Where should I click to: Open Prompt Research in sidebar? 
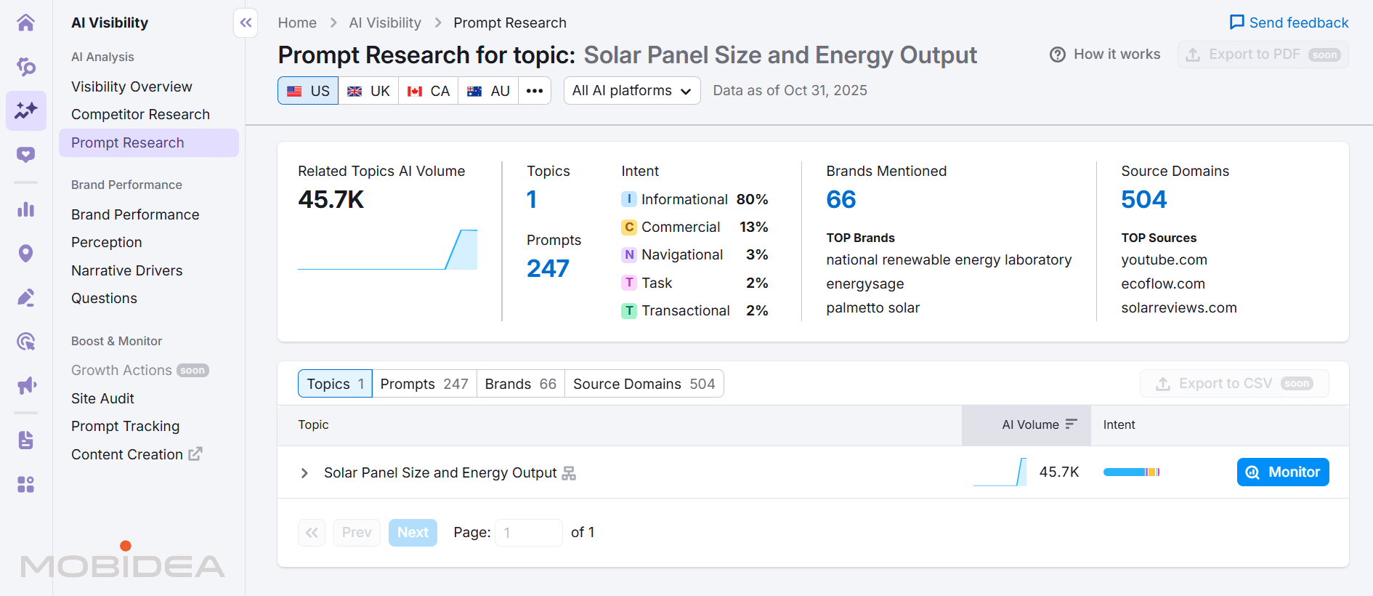pyautogui.click(x=149, y=142)
